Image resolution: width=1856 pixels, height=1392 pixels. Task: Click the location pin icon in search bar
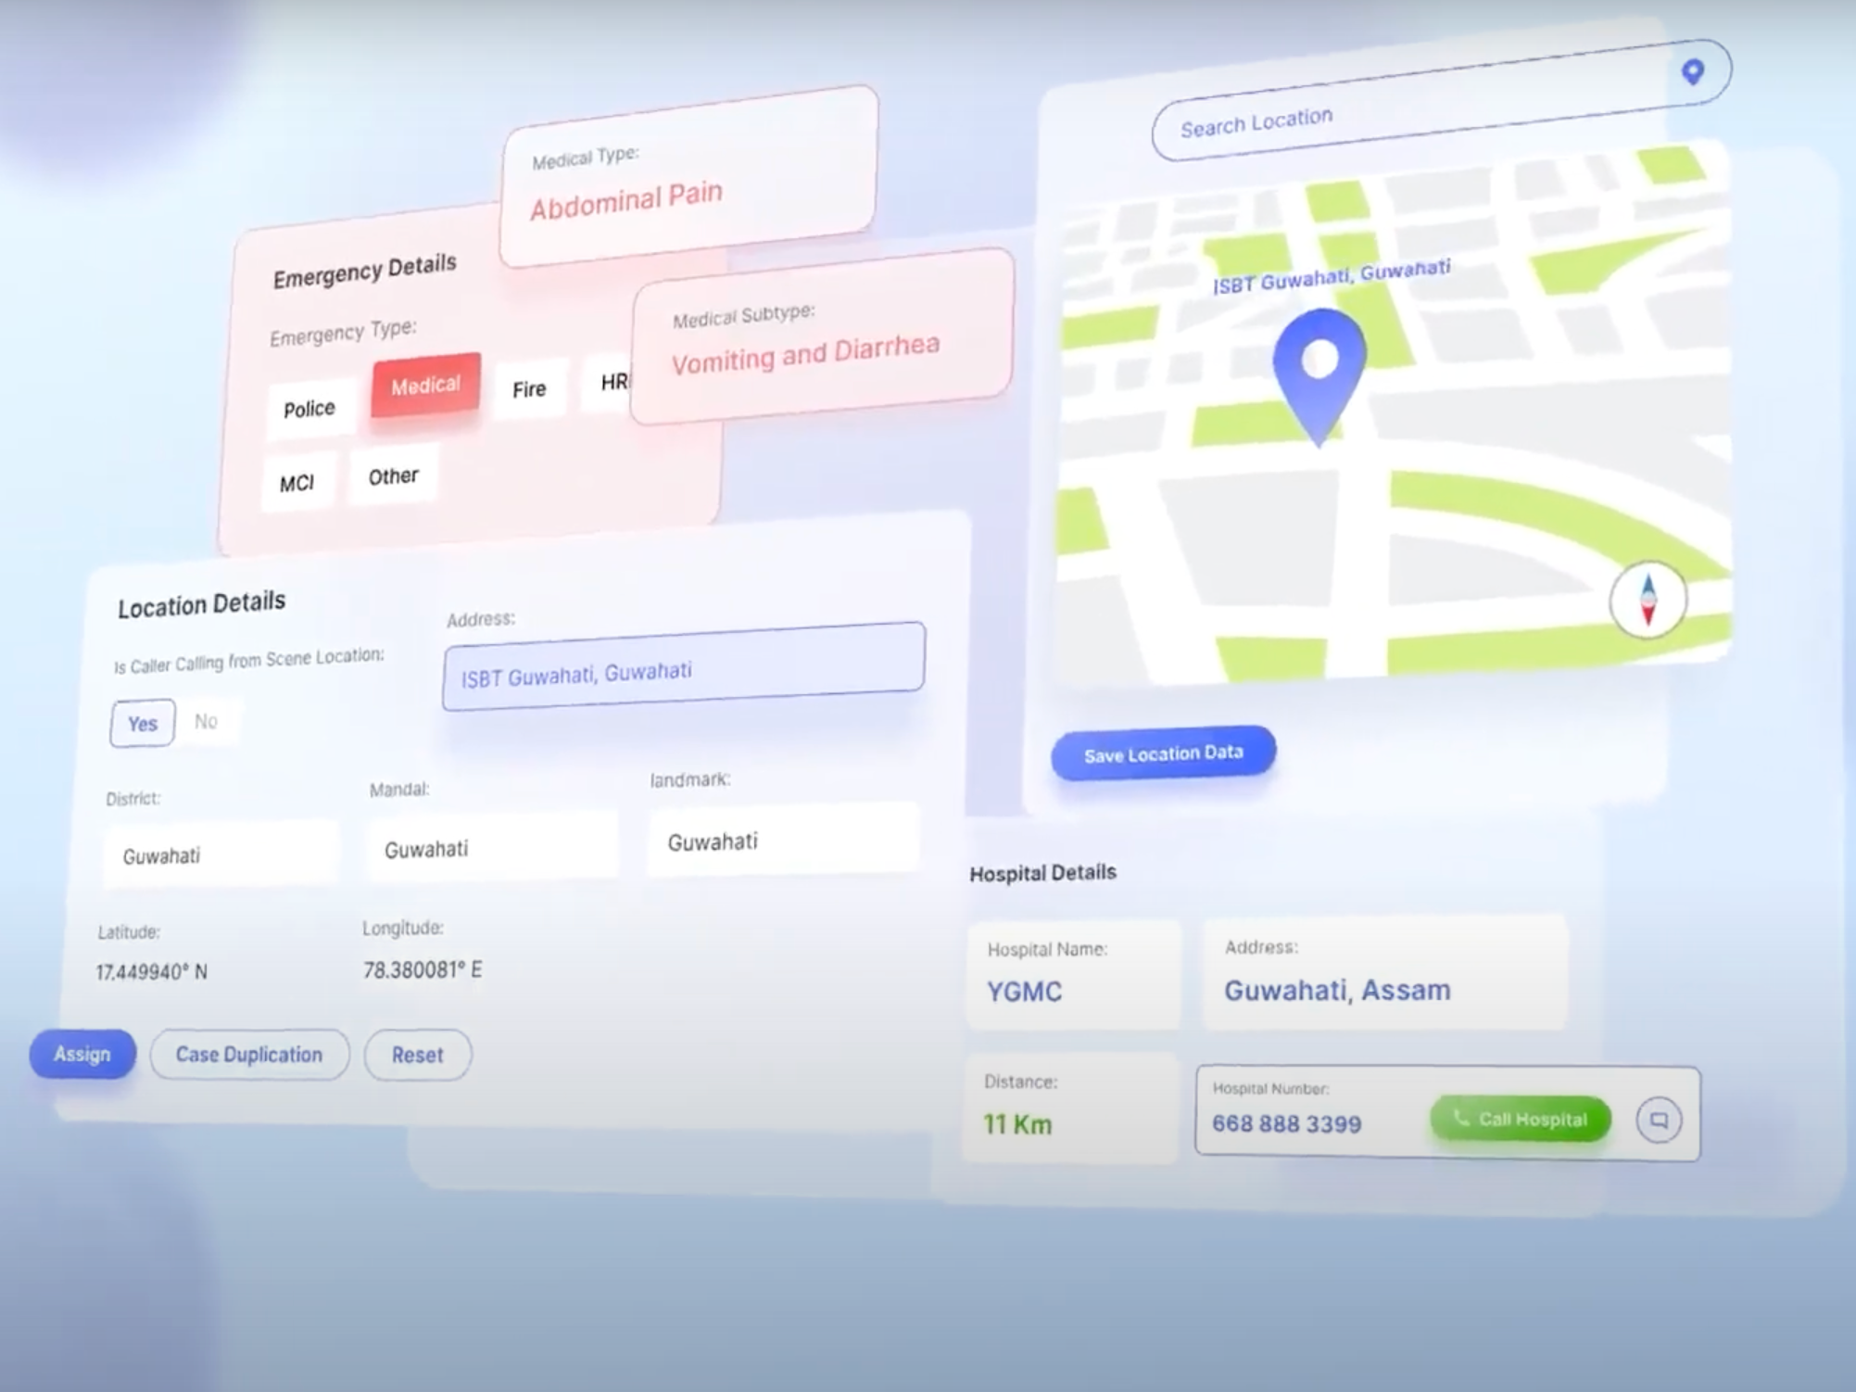pyautogui.click(x=1692, y=71)
